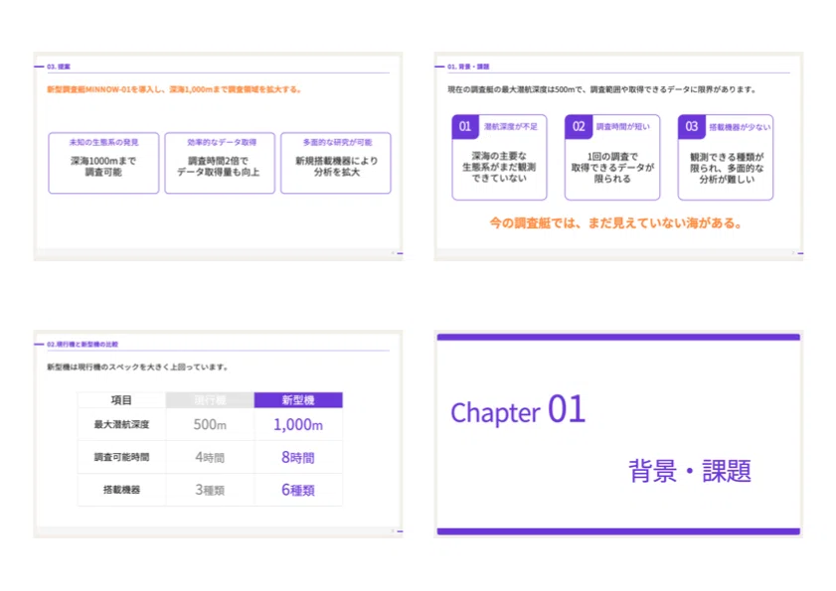The width and height of the screenshot is (836, 591).
Task: Click the '6種類' table cell
Action: [x=298, y=490]
